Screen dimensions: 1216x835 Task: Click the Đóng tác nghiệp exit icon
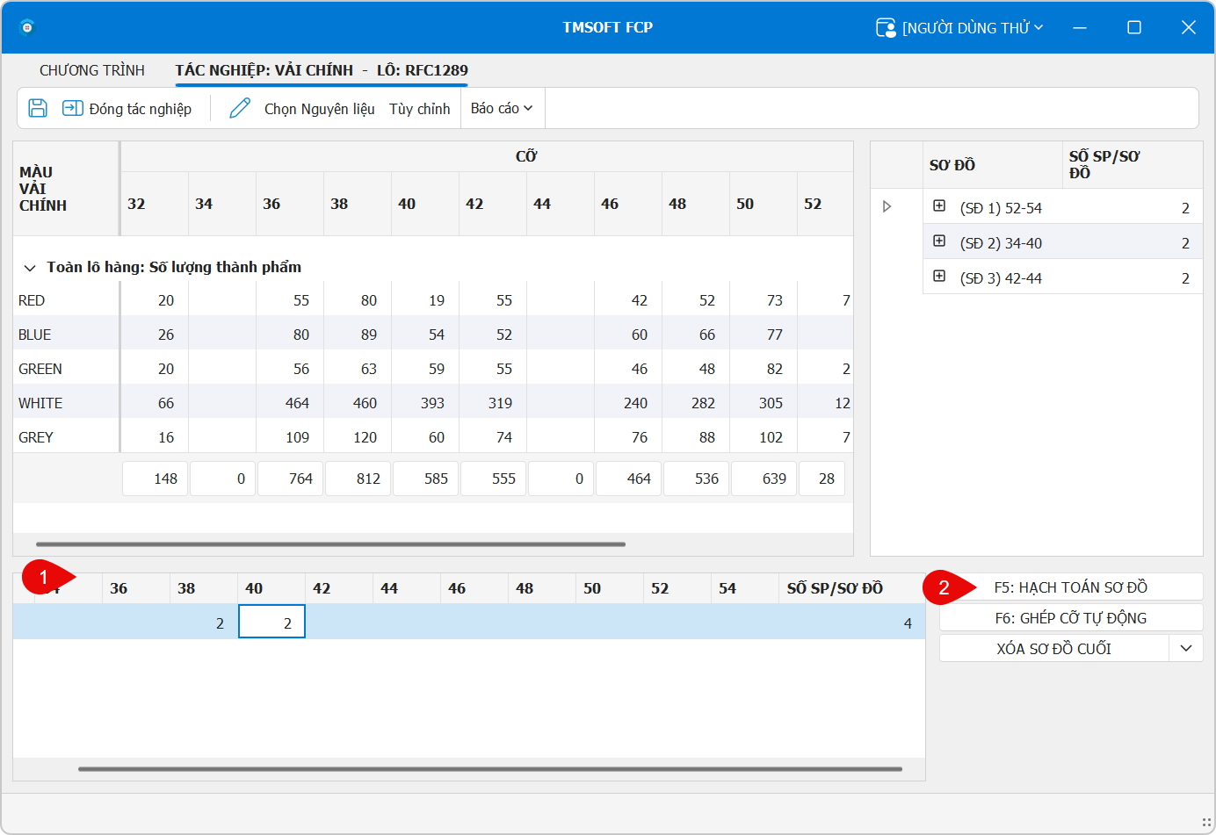click(72, 108)
